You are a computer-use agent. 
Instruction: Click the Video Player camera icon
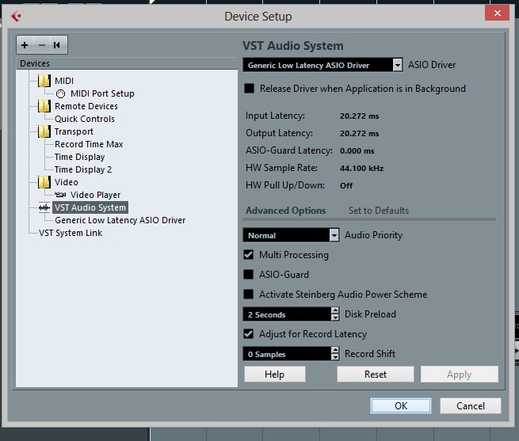60,195
